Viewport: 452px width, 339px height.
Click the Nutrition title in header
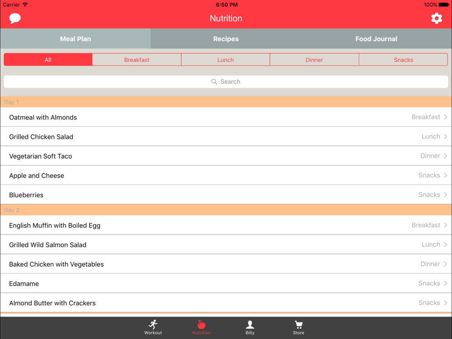226,19
